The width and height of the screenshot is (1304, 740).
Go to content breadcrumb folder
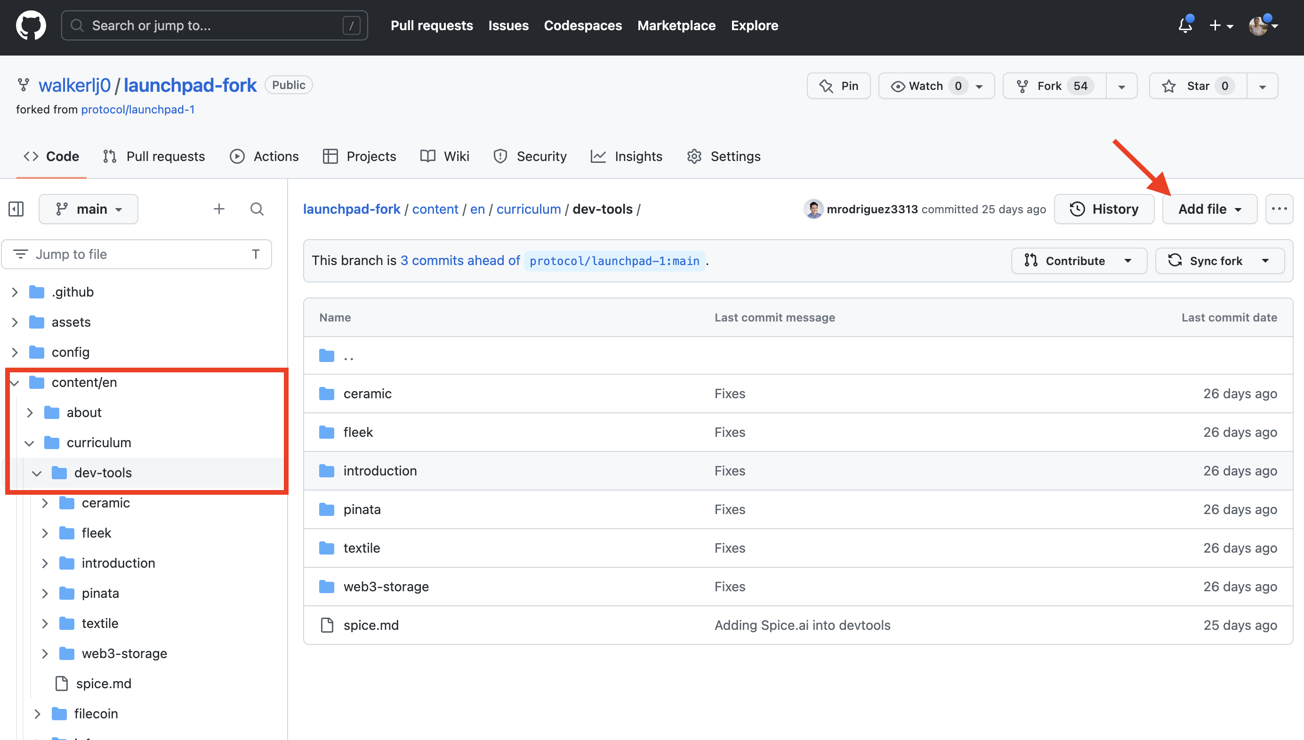(435, 209)
